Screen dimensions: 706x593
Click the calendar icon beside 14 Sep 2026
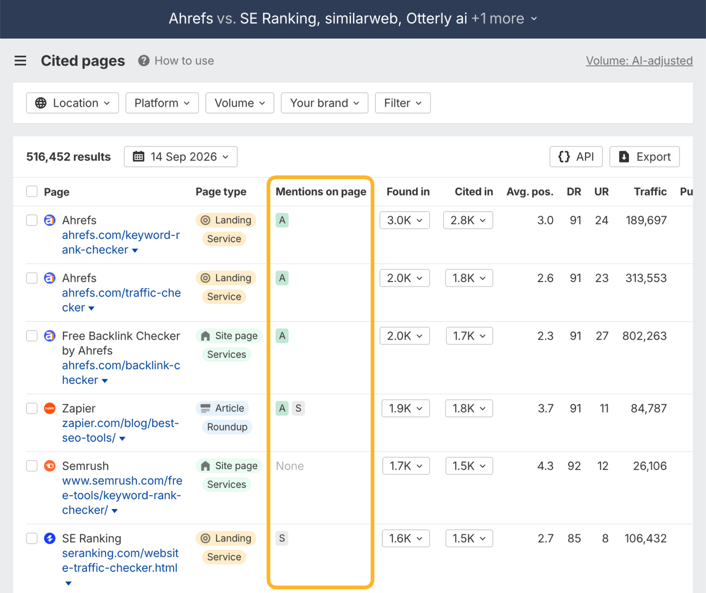(x=138, y=156)
